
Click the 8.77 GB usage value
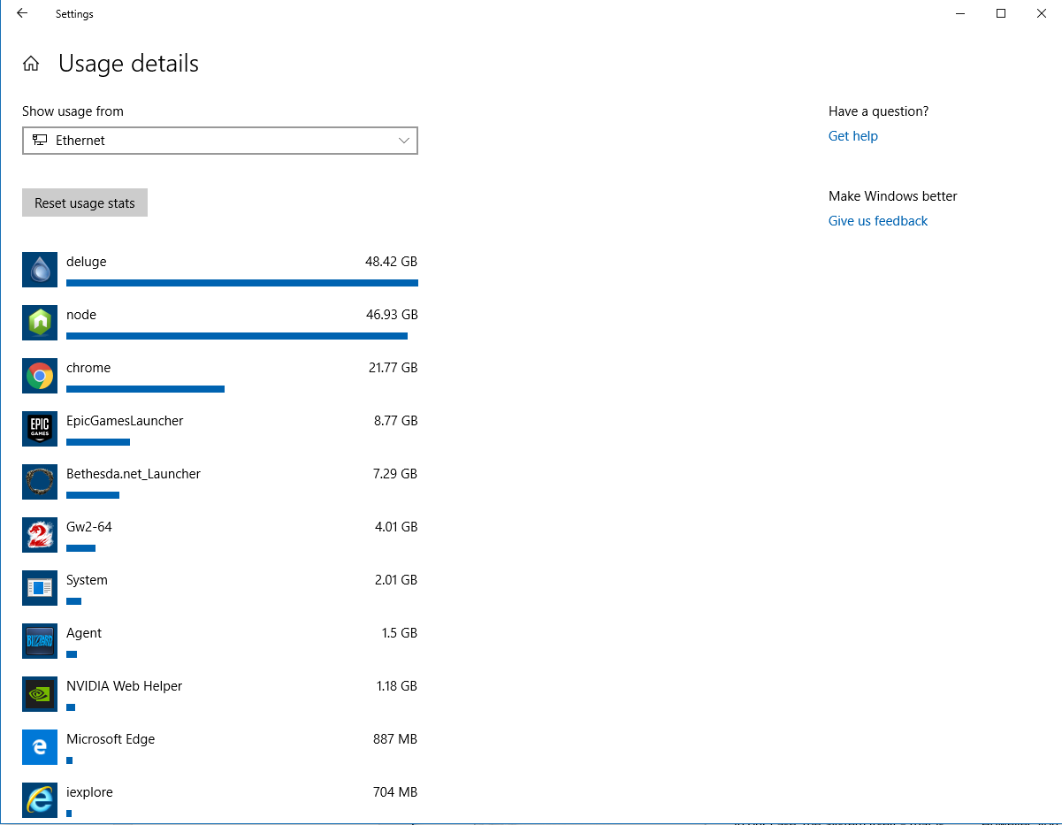point(395,421)
